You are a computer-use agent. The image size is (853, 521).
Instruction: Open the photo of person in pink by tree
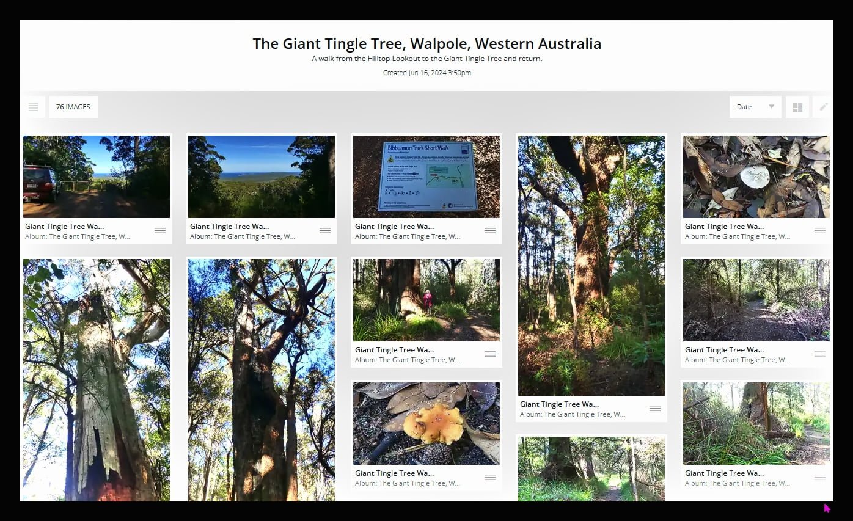point(426,300)
